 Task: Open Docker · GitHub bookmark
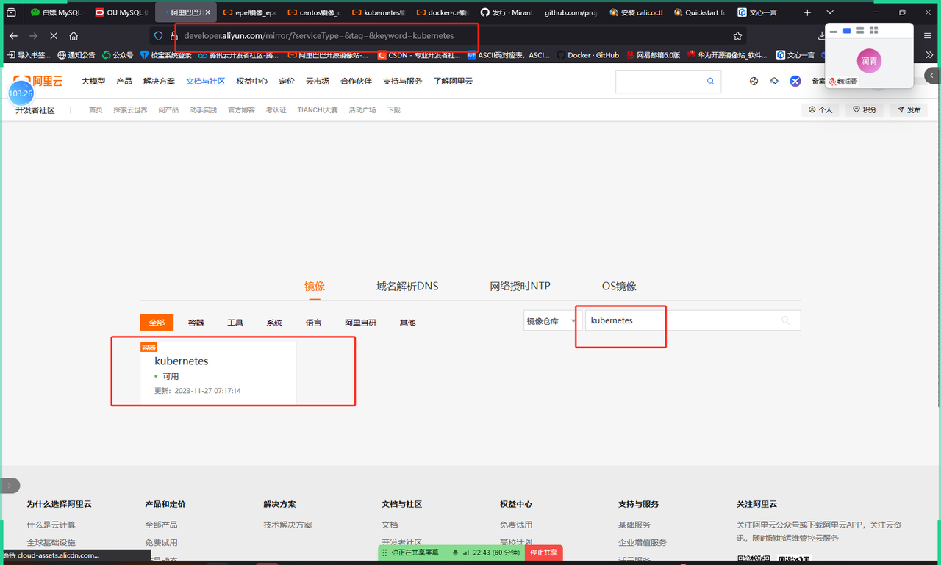pyautogui.click(x=587, y=55)
